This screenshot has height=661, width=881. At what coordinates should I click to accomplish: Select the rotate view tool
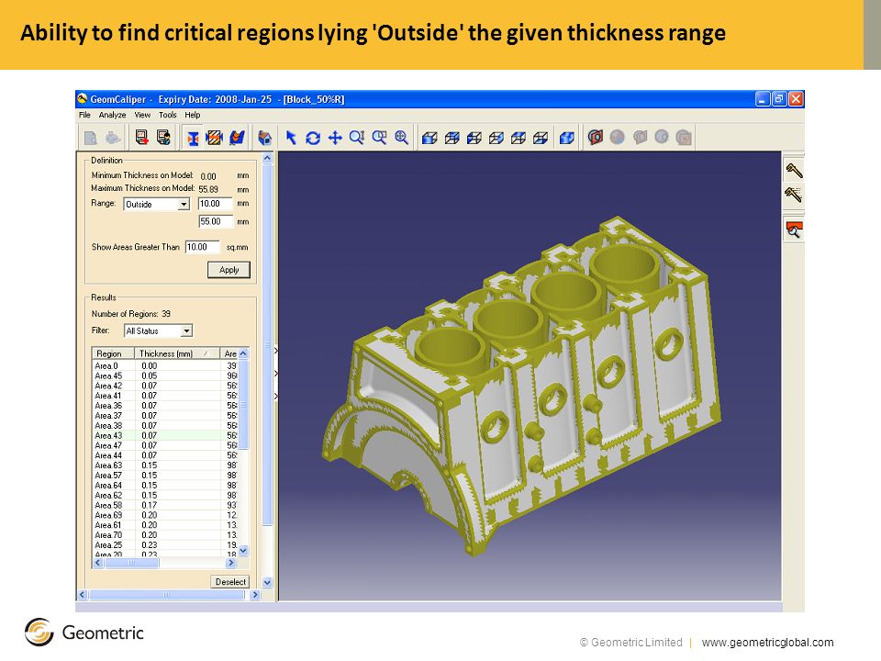tap(313, 138)
